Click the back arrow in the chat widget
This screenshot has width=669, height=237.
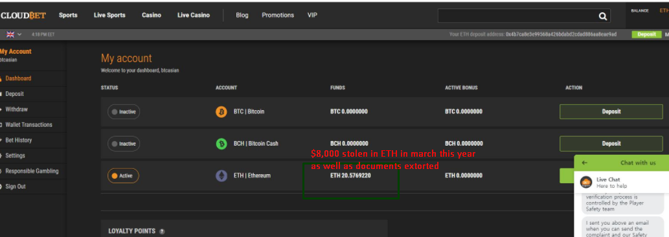tap(585, 163)
